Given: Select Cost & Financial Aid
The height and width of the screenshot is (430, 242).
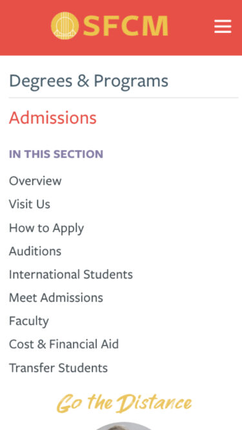Looking at the screenshot, I should (64, 345).
